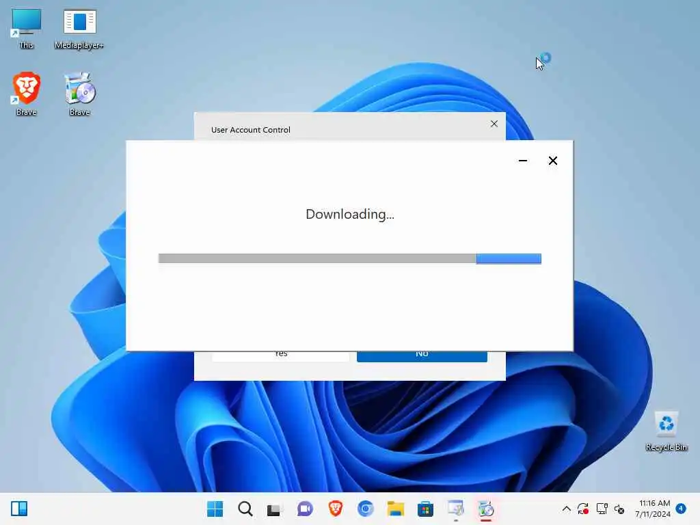This screenshot has height=525, width=700.
Task: Launch Brave browser from the taskbar
Action: [x=335, y=509]
